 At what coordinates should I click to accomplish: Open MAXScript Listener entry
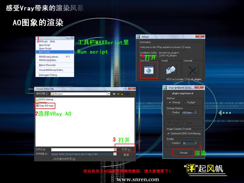pyautogui.click(x=54, y=57)
